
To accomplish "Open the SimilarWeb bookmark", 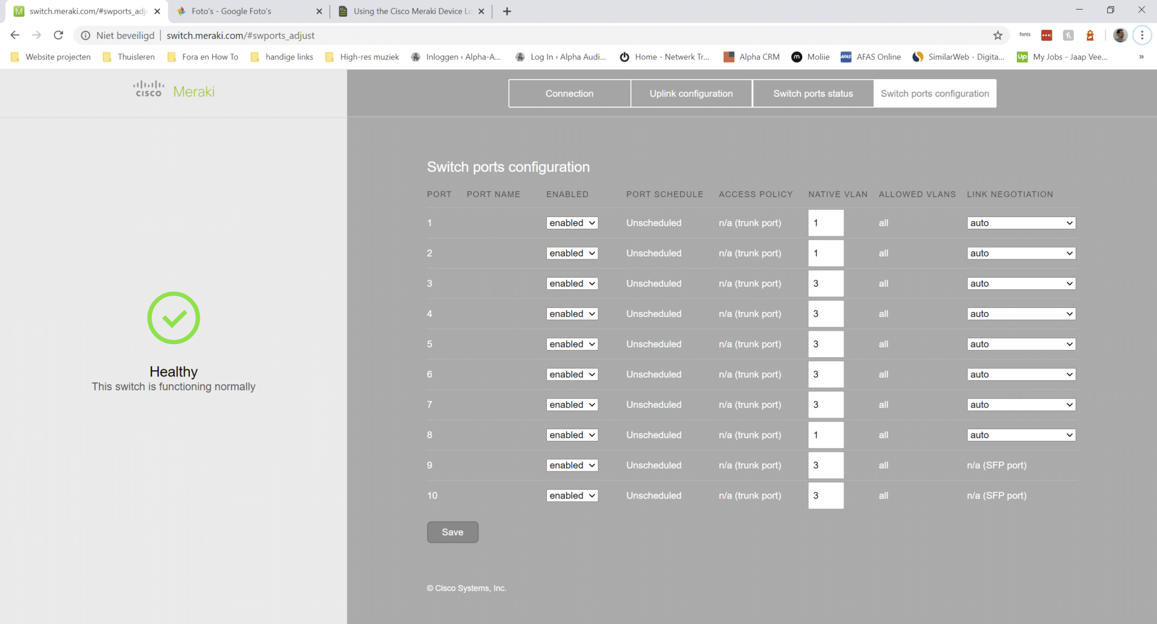I will pyautogui.click(x=959, y=57).
